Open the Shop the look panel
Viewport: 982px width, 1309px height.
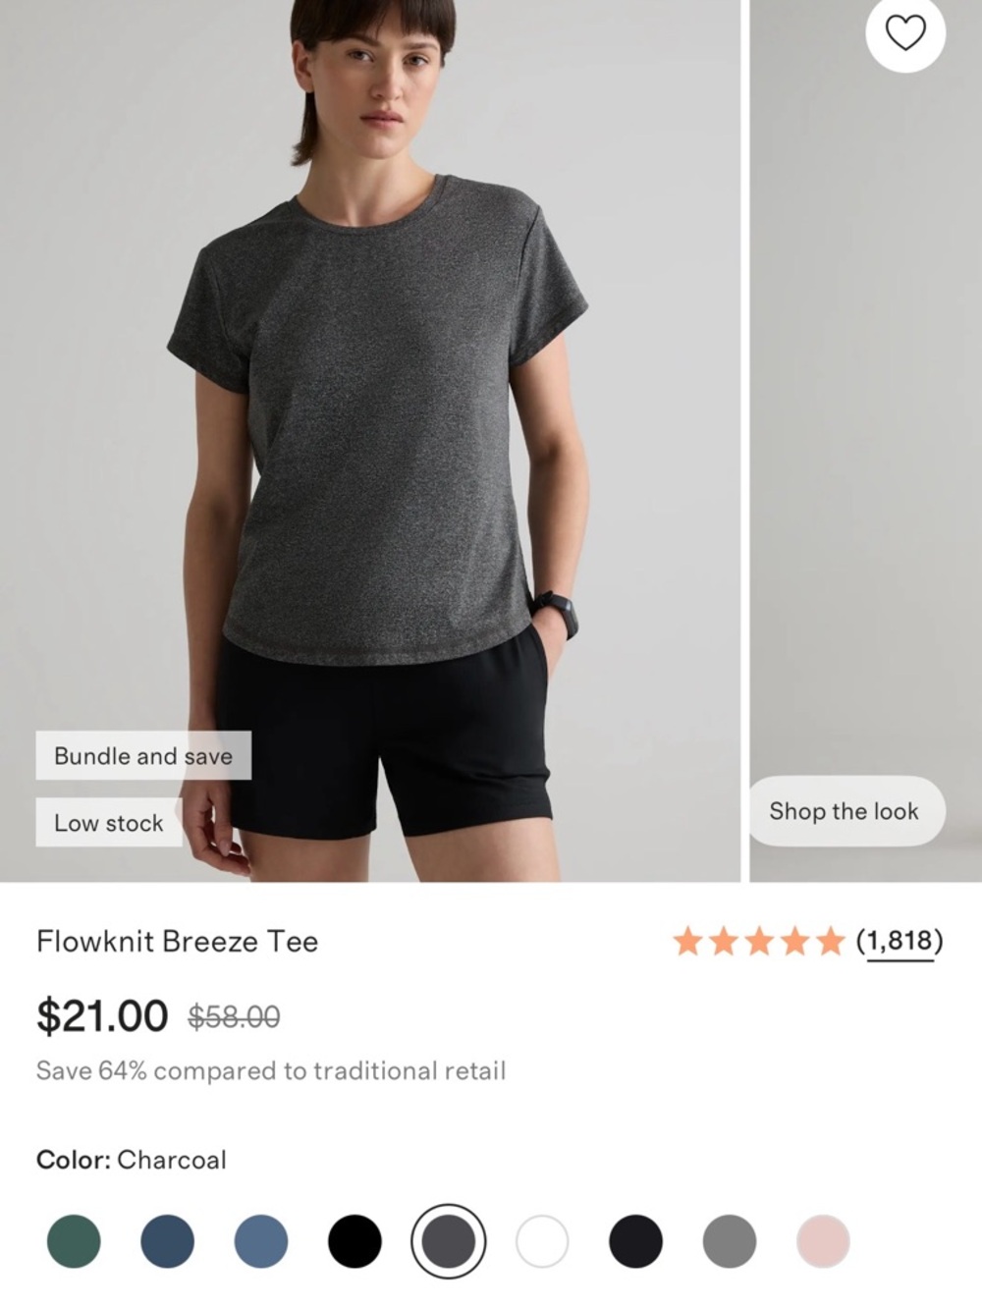pos(846,811)
